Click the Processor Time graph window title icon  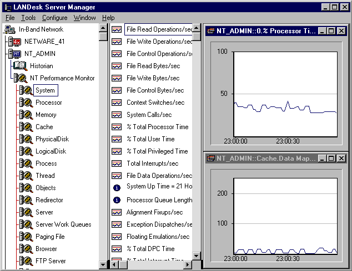pos(210,30)
